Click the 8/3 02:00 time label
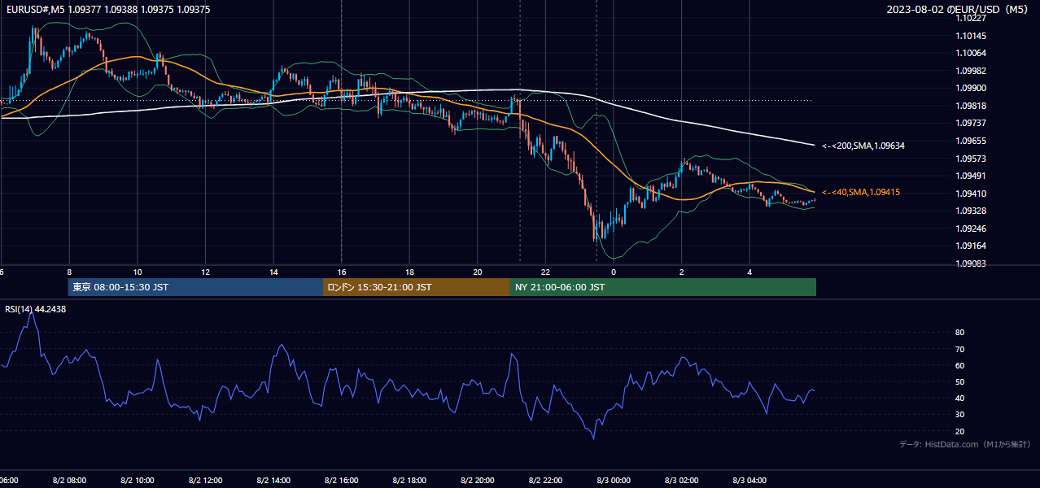Viewport: 1040px width, 488px height. point(682,481)
